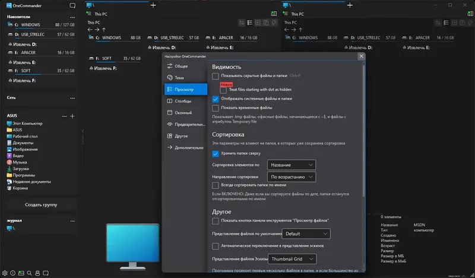Open Загрузки folder in the sidebar

coord(21,168)
